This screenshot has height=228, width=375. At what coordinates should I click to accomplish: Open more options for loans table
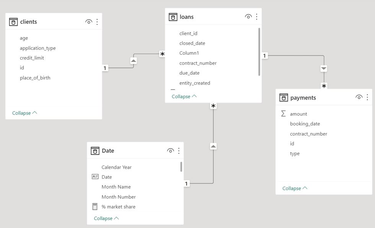click(257, 16)
